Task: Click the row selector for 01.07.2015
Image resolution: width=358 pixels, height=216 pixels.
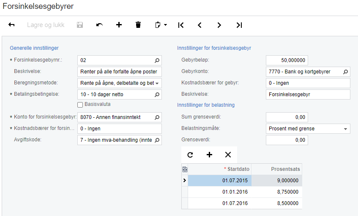Action: pyautogui.click(x=185, y=181)
